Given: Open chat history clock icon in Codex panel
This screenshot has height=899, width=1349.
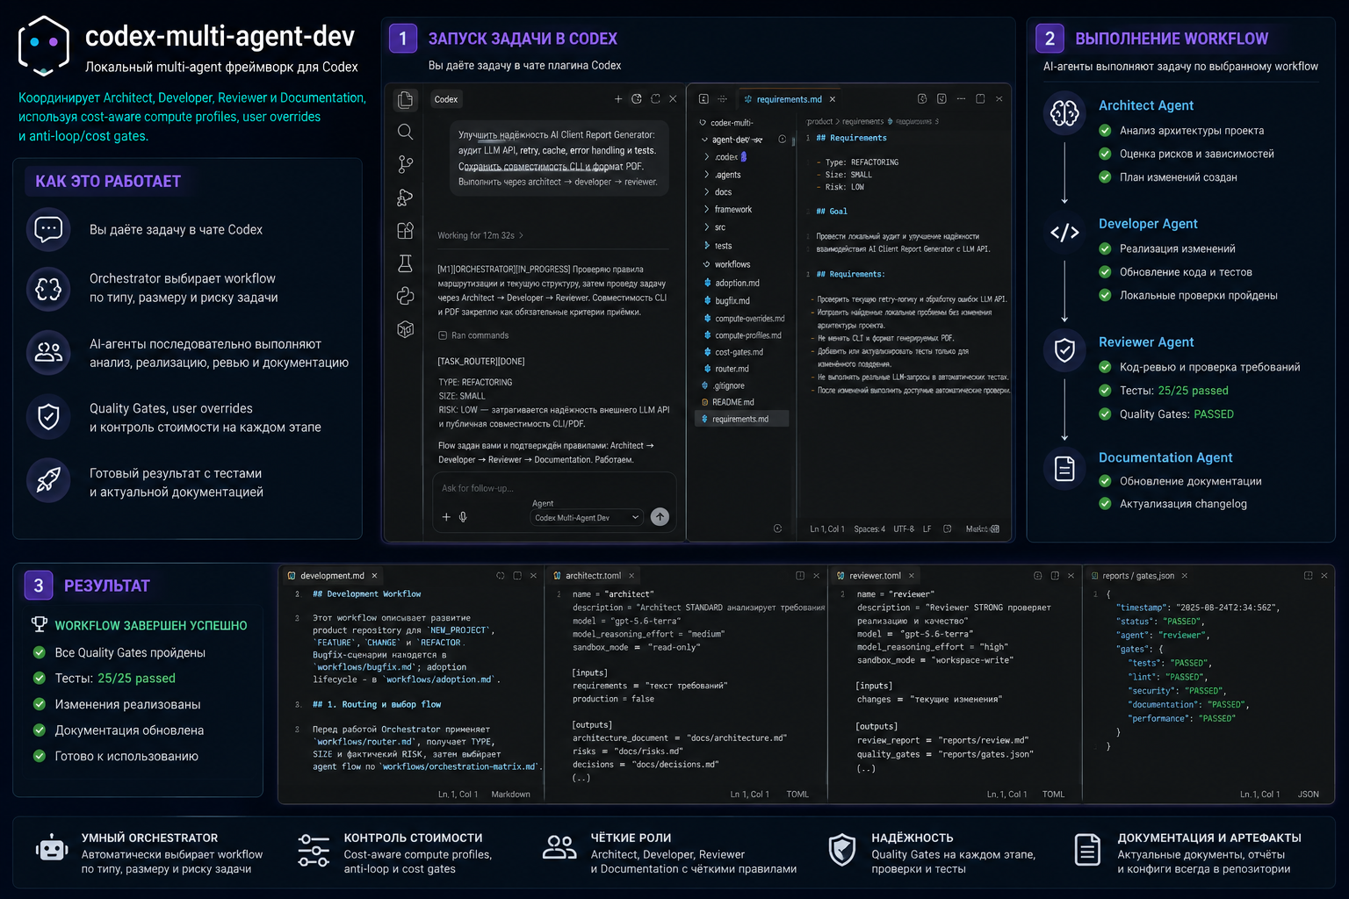Looking at the screenshot, I should (x=637, y=99).
